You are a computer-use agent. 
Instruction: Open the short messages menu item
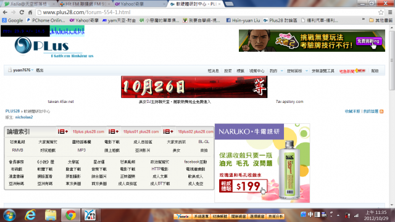pos(213,71)
